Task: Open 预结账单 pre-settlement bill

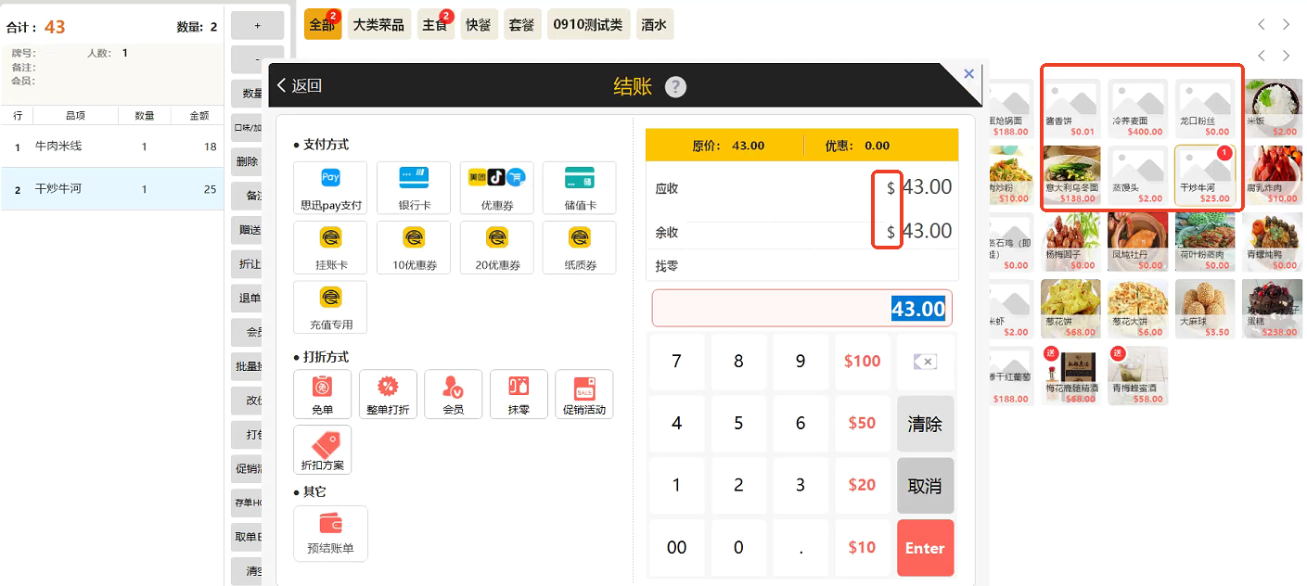Action: pos(330,533)
